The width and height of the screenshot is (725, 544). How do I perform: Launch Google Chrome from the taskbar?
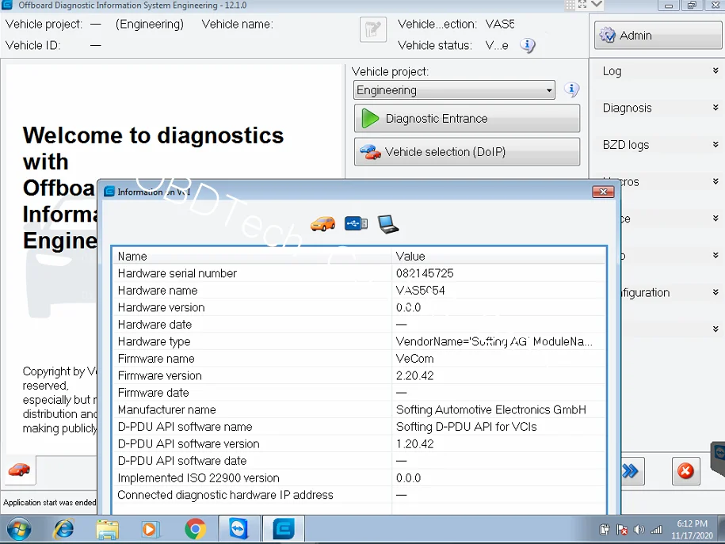point(195,529)
